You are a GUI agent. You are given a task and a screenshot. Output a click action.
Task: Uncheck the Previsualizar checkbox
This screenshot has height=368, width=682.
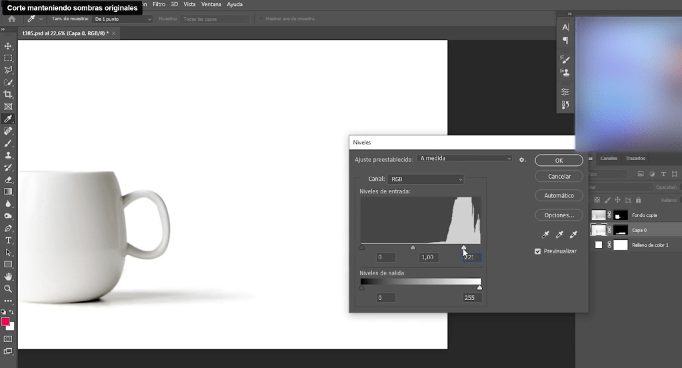538,251
